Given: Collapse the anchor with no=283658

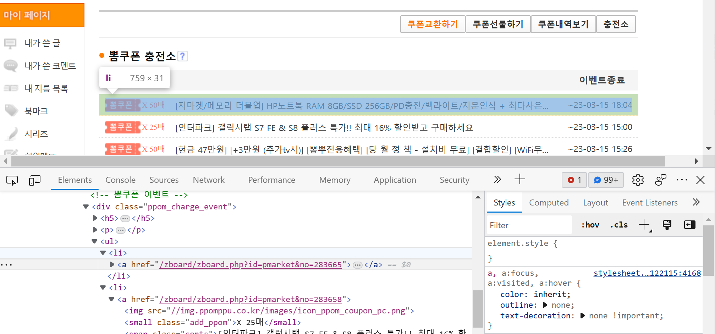Looking at the screenshot, I should coord(111,299).
